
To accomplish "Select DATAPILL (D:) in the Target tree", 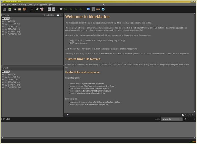I will [14, 77].
